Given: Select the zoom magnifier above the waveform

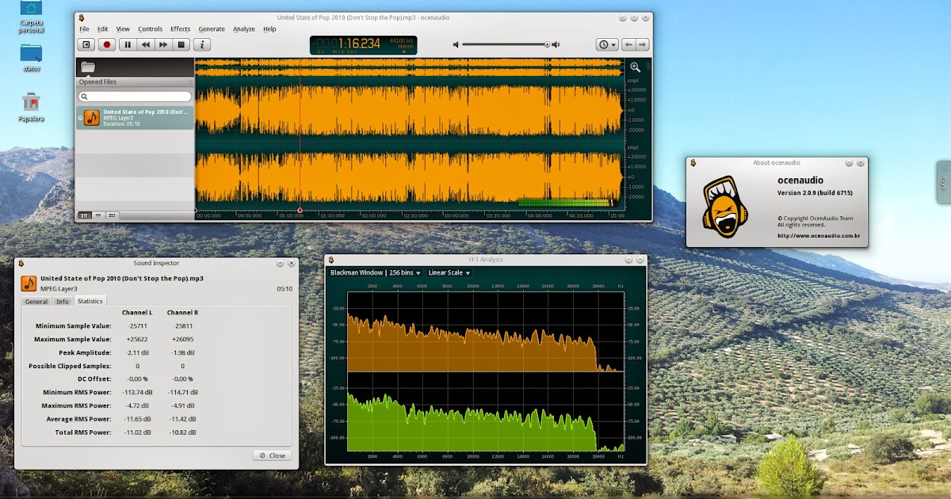Looking at the screenshot, I should point(634,67).
